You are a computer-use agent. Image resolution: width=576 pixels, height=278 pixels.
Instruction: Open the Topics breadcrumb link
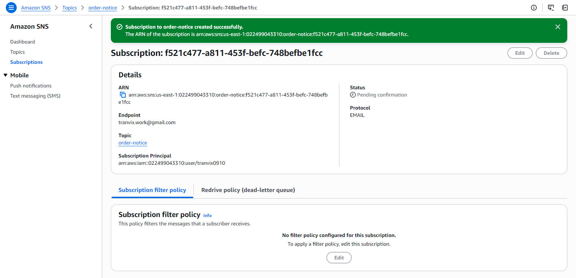69,8
